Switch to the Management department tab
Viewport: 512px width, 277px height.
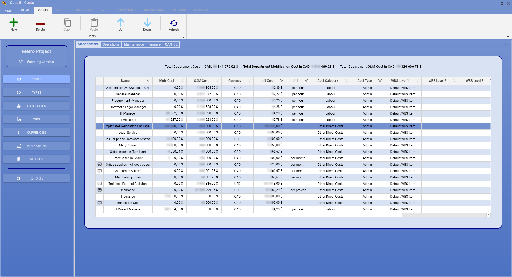tap(88, 44)
